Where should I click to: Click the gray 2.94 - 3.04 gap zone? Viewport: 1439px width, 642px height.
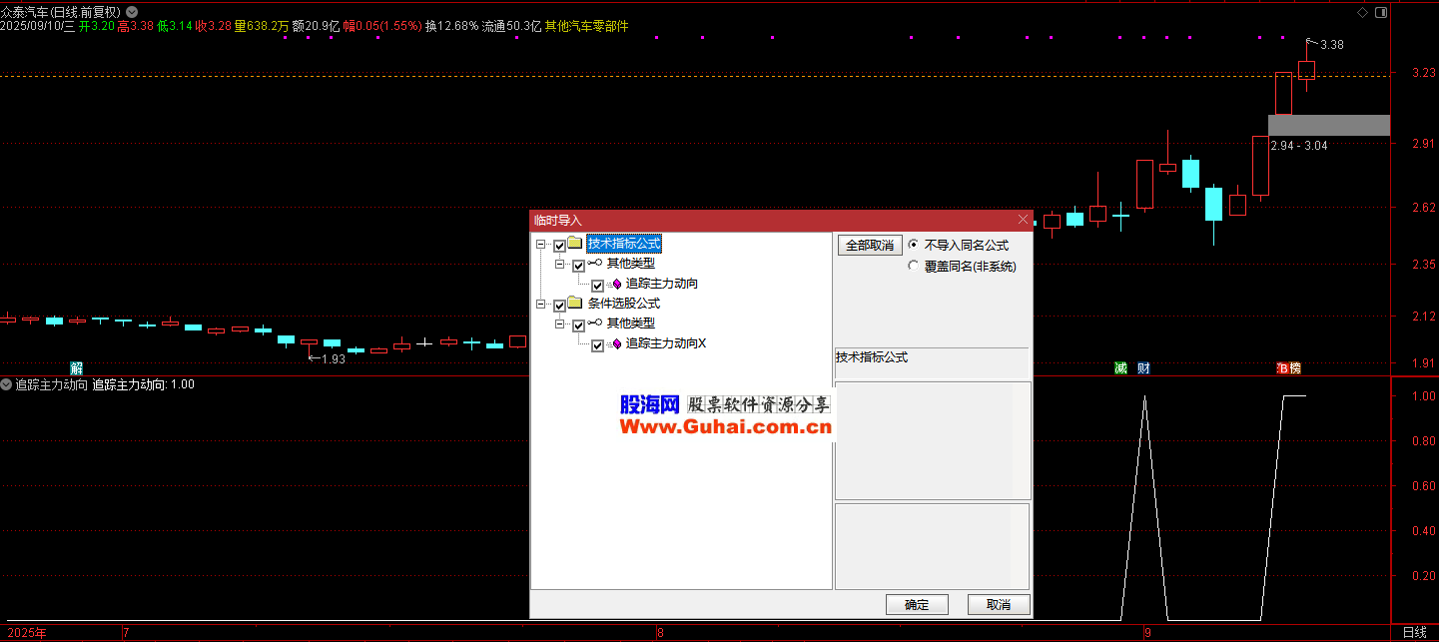[x=1328, y=125]
